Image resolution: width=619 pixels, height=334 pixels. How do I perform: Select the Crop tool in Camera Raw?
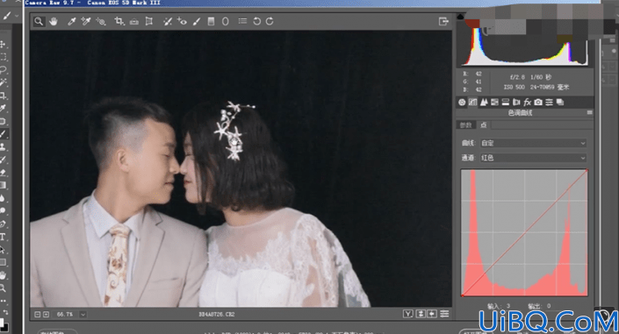click(119, 21)
